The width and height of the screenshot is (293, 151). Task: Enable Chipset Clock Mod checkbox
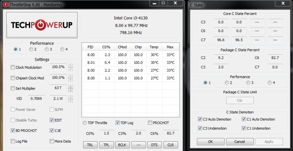(13, 78)
